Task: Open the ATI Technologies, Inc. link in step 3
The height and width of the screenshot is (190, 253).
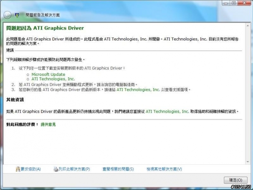Action: click(138, 90)
